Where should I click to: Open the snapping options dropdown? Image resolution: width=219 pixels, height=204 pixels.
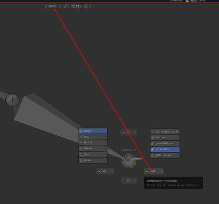79,6
